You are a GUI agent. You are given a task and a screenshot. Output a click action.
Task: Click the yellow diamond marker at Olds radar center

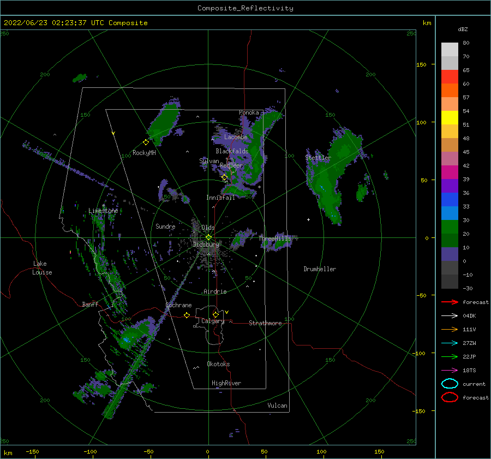pos(208,237)
